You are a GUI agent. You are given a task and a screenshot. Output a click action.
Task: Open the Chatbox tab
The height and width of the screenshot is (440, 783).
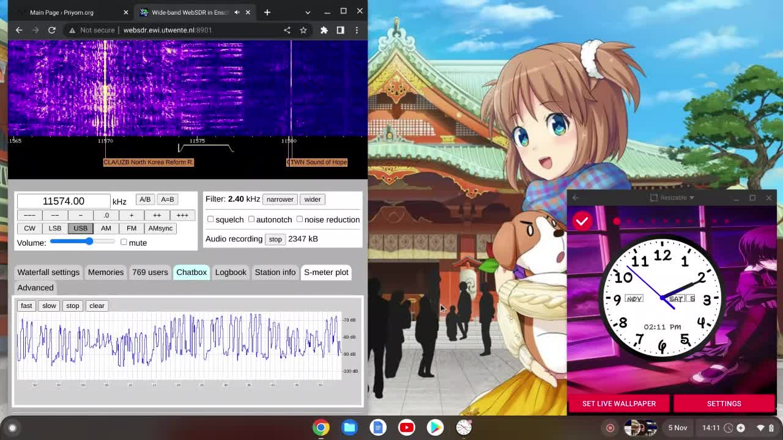pos(191,273)
